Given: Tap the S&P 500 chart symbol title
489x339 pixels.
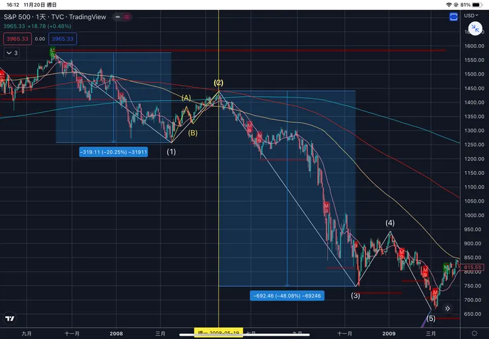Looking at the screenshot, I should tap(55, 17).
